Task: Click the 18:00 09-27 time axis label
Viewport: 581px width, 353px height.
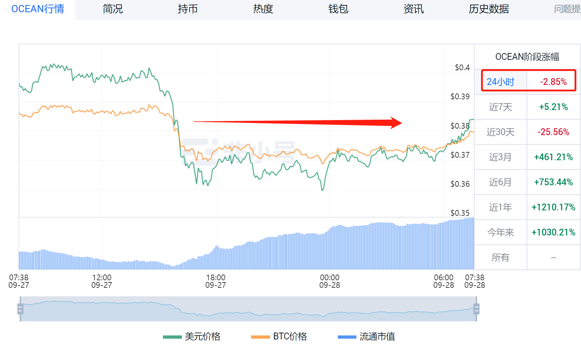Action: click(216, 281)
